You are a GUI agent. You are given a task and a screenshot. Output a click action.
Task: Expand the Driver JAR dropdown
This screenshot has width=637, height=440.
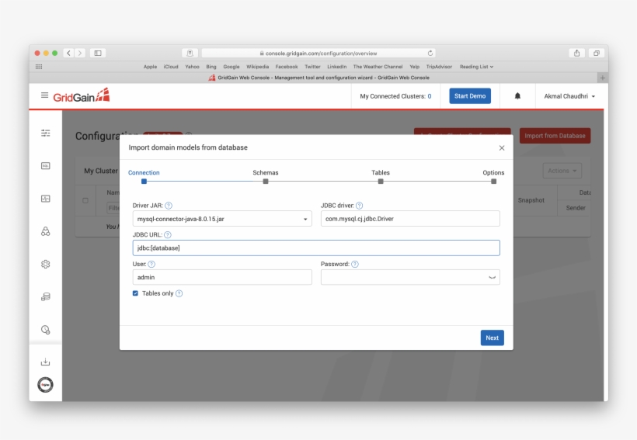pos(222,219)
